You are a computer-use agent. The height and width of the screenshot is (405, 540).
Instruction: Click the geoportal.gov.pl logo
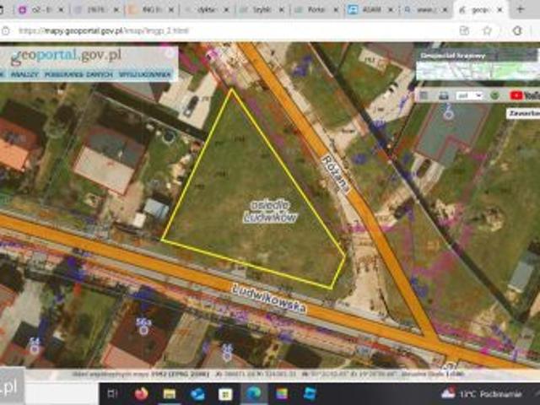coord(66,57)
